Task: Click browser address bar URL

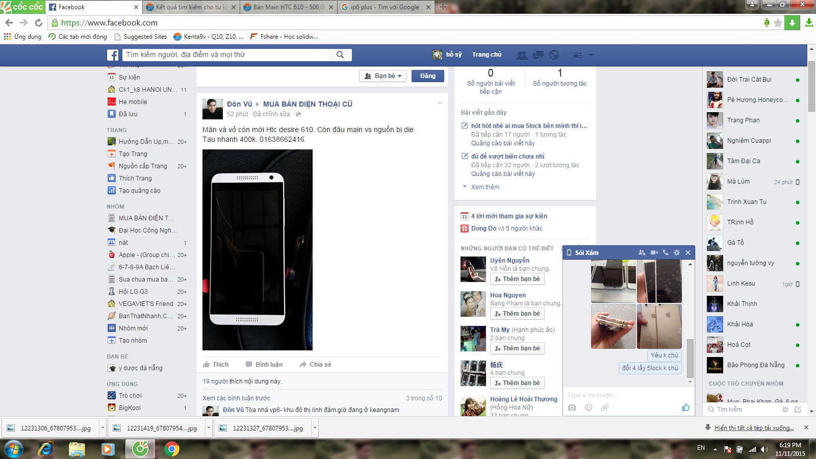Action: click(109, 22)
